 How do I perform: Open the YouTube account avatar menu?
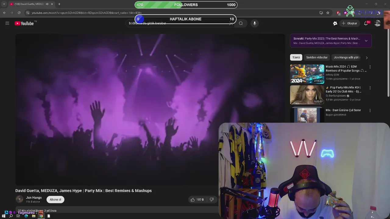(x=378, y=23)
